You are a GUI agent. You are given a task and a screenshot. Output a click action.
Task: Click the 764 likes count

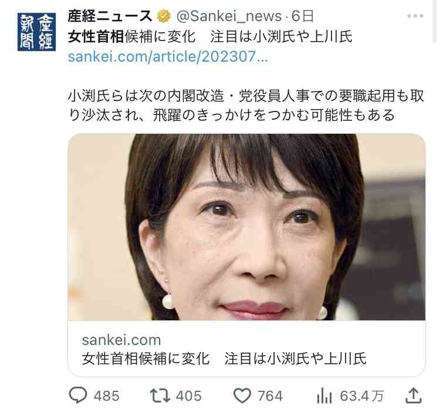(270, 396)
